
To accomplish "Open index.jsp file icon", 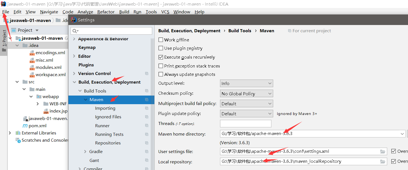I will click(46, 111).
